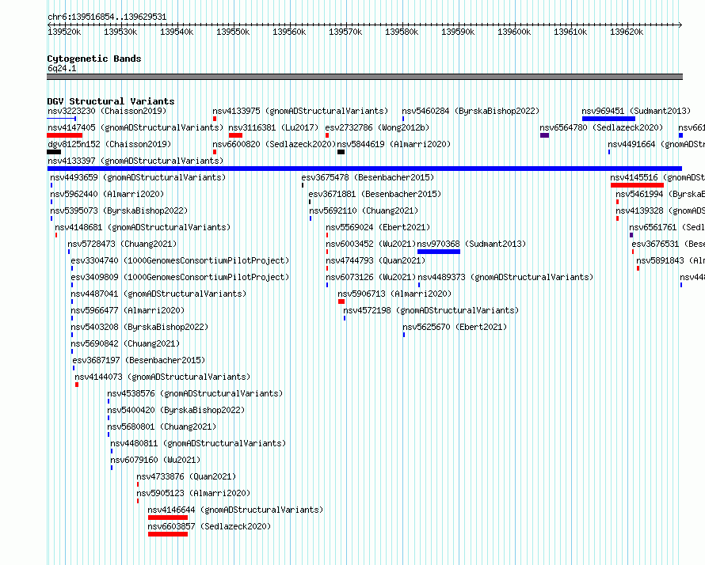The height and width of the screenshot is (565, 705).
Task: Select nsv4493659 gnomAD variant label
Action: (138, 177)
